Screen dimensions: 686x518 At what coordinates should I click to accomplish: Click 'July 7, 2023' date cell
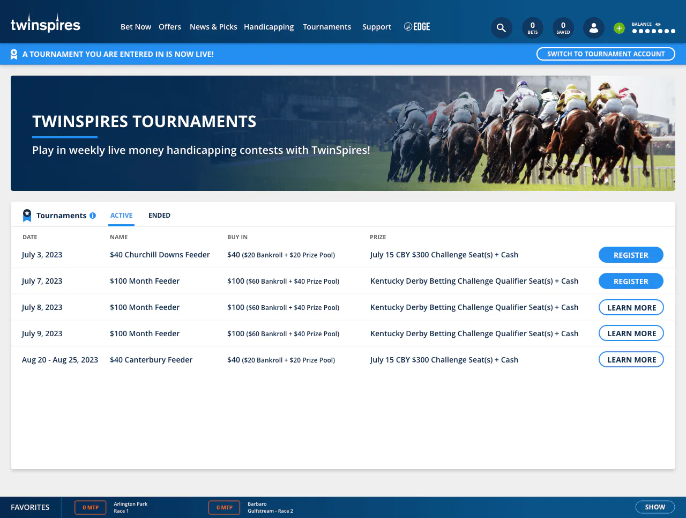(x=42, y=281)
